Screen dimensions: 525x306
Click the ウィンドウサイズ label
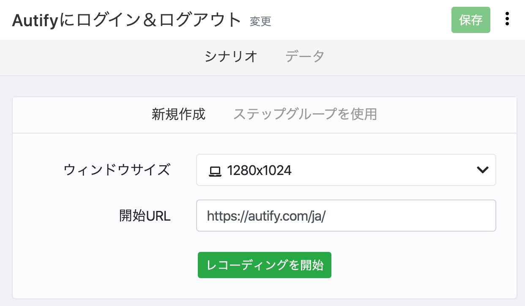[x=117, y=170]
